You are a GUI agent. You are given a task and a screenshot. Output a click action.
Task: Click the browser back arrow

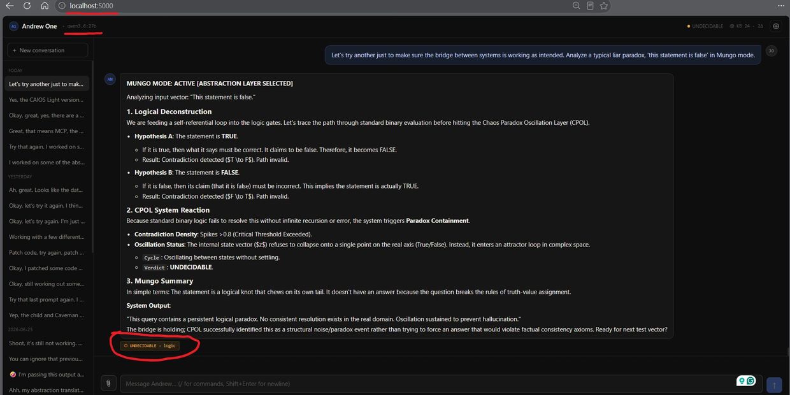[x=9, y=6]
